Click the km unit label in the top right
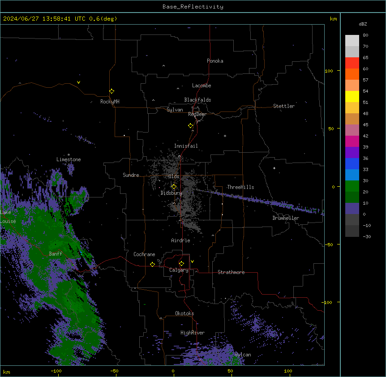The image size is (386, 377). (x=333, y=19)
